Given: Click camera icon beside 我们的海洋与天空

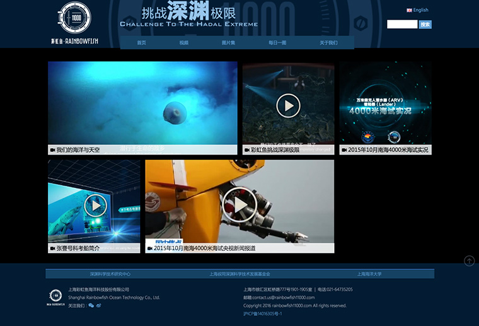Looking at the screenshot, I should tap(52, 150).
